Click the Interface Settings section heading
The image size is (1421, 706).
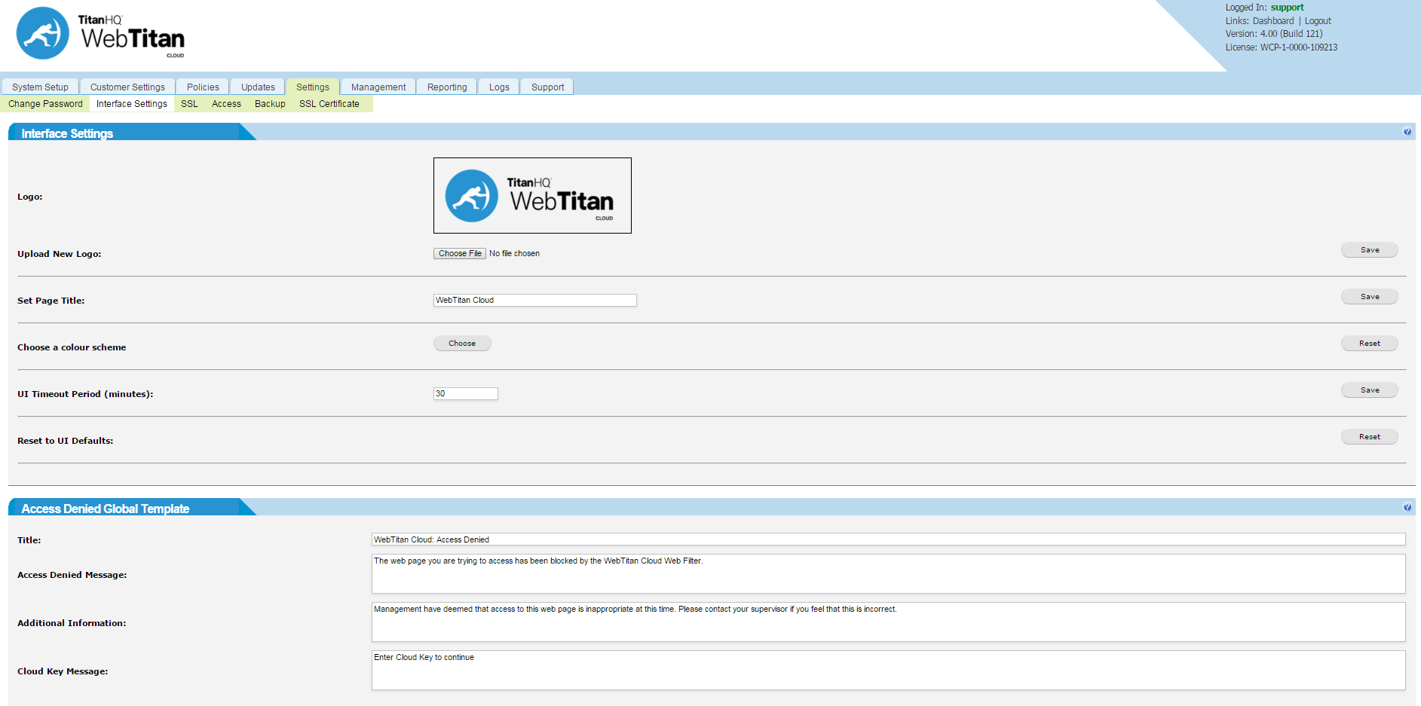click(67, 133)
